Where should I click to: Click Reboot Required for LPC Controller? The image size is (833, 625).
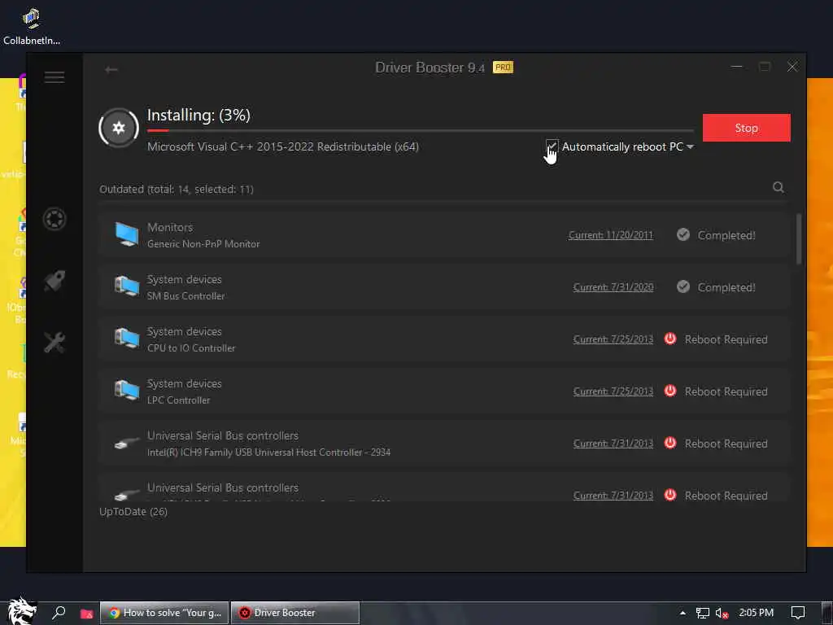click(726, 391)
